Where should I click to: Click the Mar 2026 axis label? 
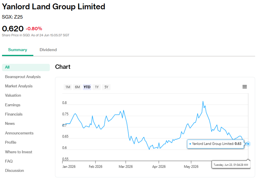pos(126,167)
